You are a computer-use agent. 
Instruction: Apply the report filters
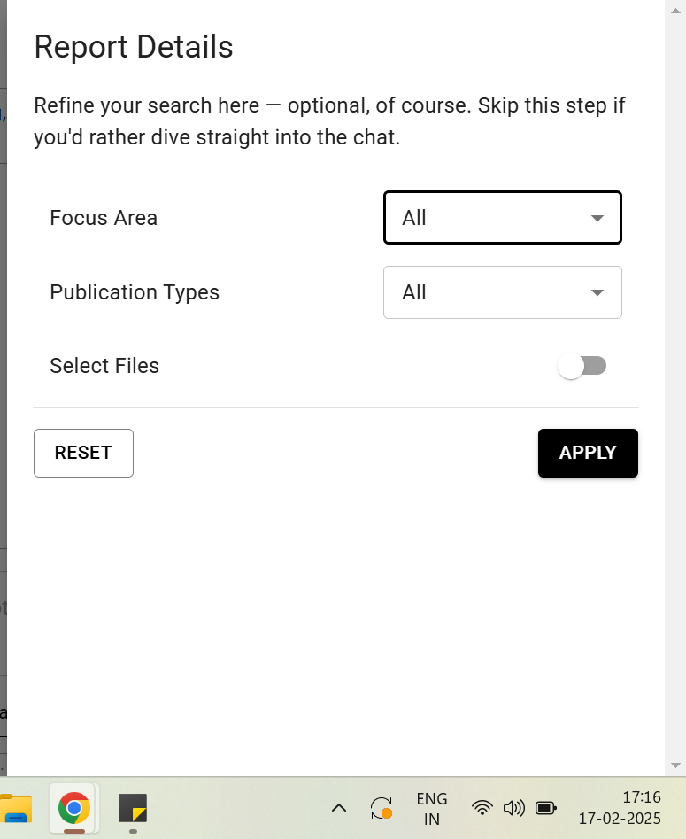588,453
